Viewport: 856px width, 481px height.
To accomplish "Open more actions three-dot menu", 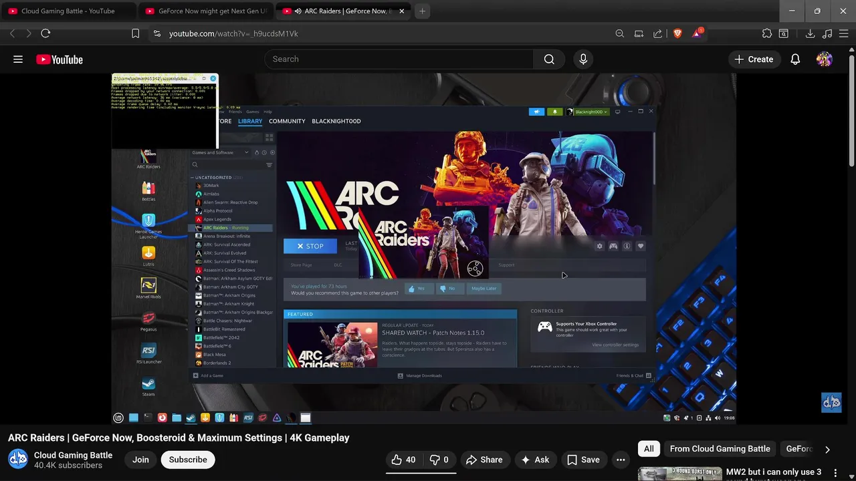I will (621, 460).
